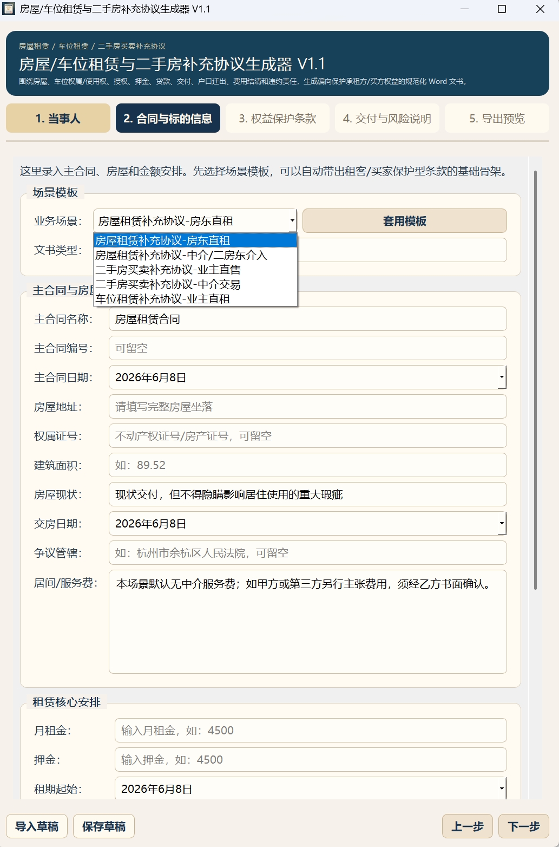Close the application window
The image size is (559, 847).
[540, 9]
